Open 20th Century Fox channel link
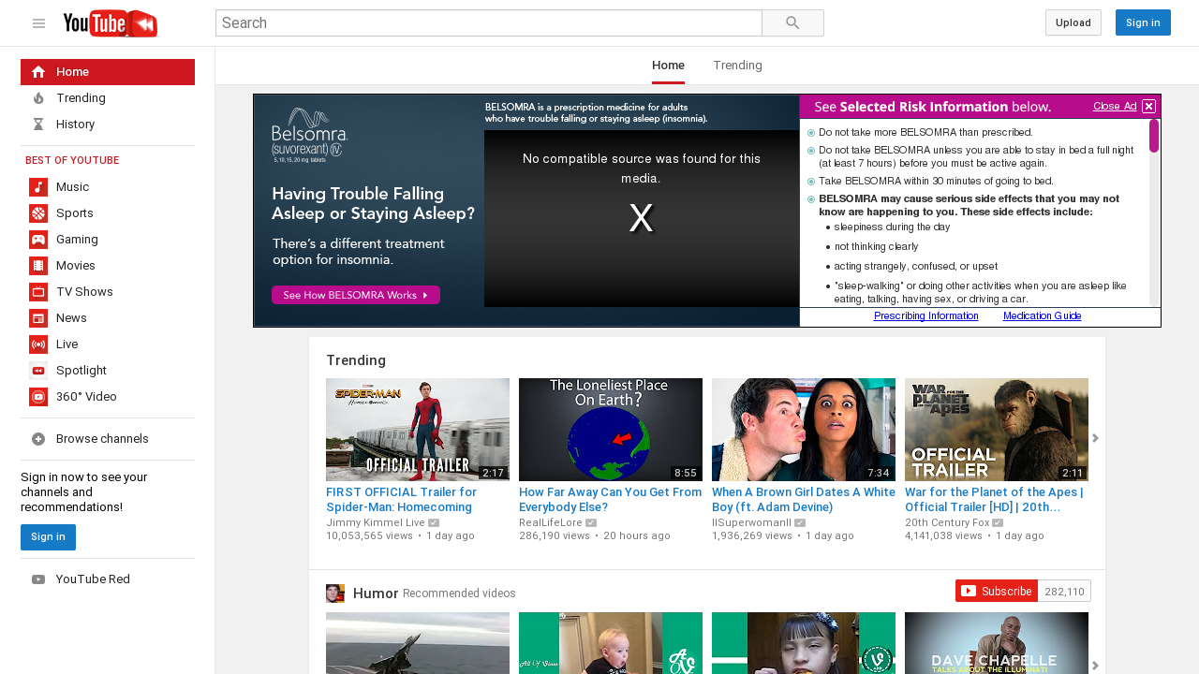1199x674 pixels. (x=947, y=523)
